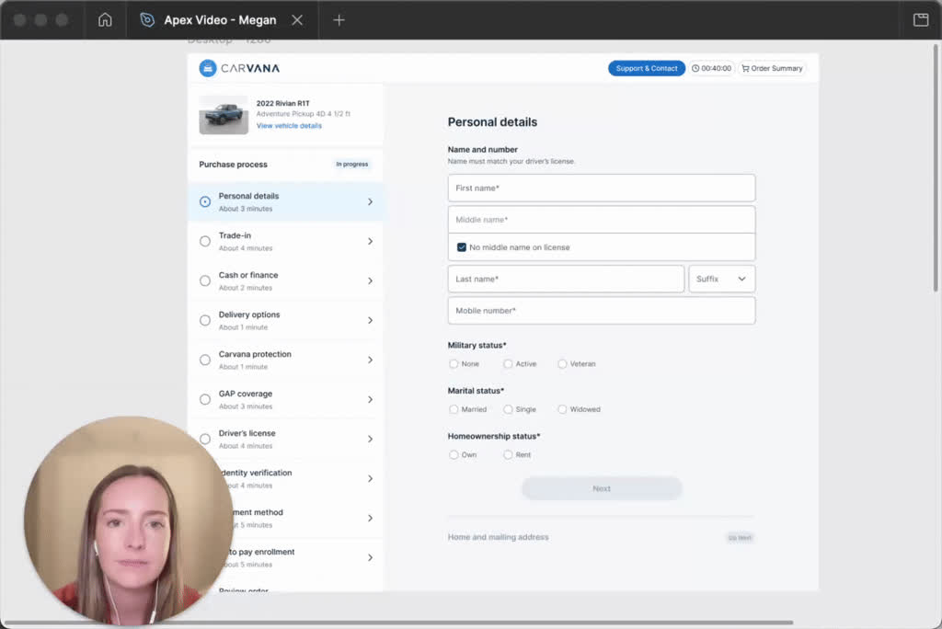Expand Carvana protection chevron

370,360
